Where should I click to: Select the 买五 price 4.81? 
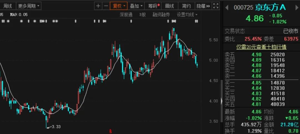[256, 104]
